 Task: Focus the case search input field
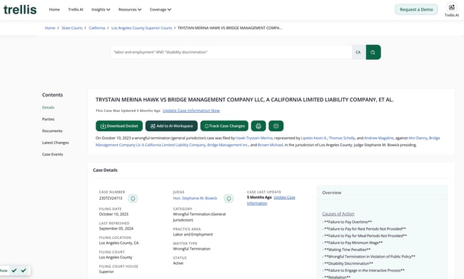click(231, 52)
